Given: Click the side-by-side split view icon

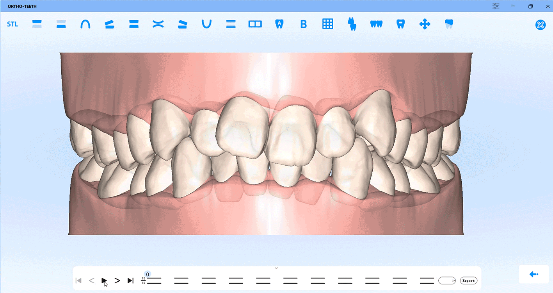Looking at the screenshot, I should [x=255, y=24].
